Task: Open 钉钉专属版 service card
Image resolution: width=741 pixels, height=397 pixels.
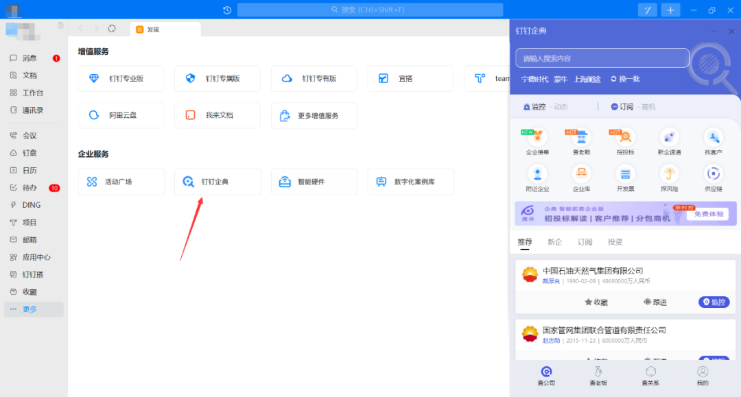Action: pyautogui.click(x=217, y=78)
